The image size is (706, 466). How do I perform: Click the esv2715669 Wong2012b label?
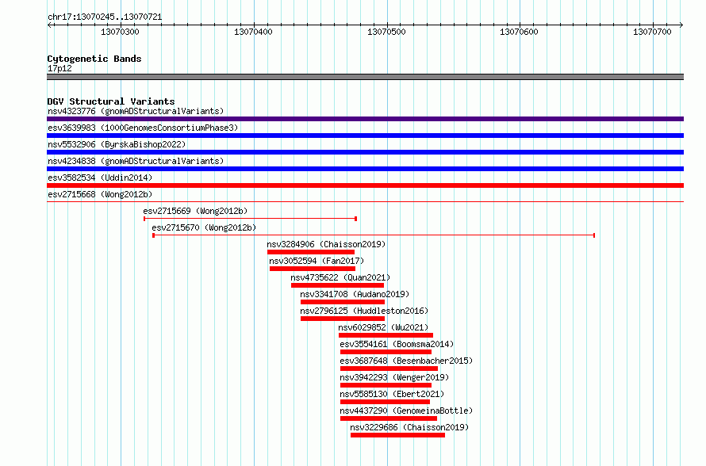[x=195, y=211]
